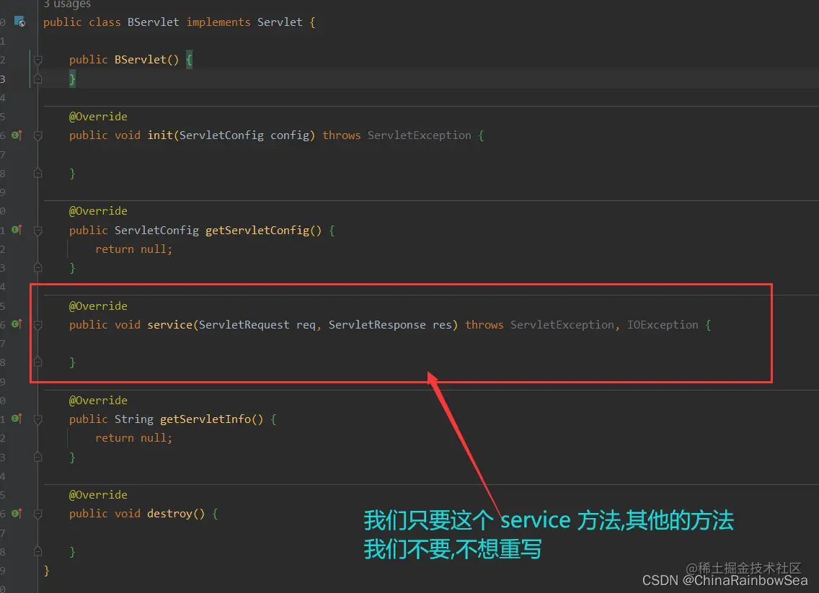
Task: Click the closing fold marker of destroy()
Action: coord(37,551)
